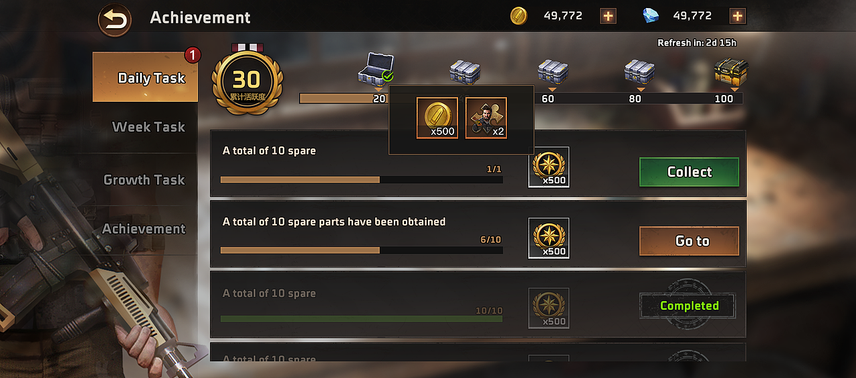Click the 30 activity points medal badge
The height and width of the screenshot is (378, 856).
pos(247,82)
